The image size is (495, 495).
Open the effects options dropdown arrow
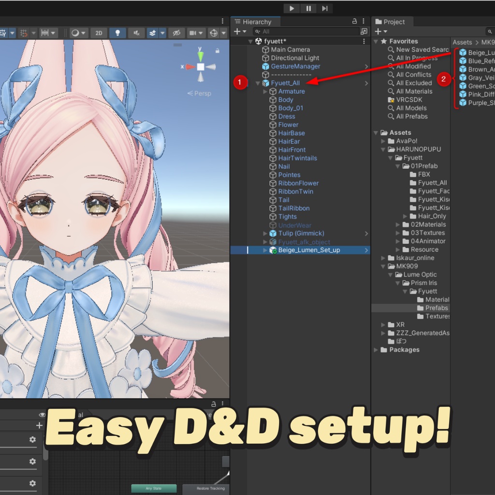(162, 33)
